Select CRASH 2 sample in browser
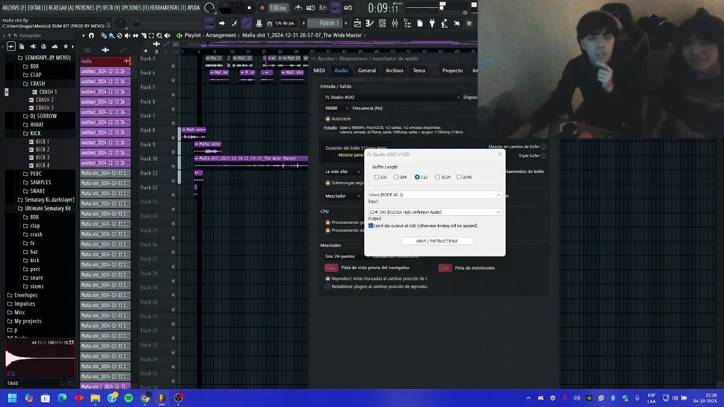The width and height of the screenshot is (724, 407). (x=45, y=99)
